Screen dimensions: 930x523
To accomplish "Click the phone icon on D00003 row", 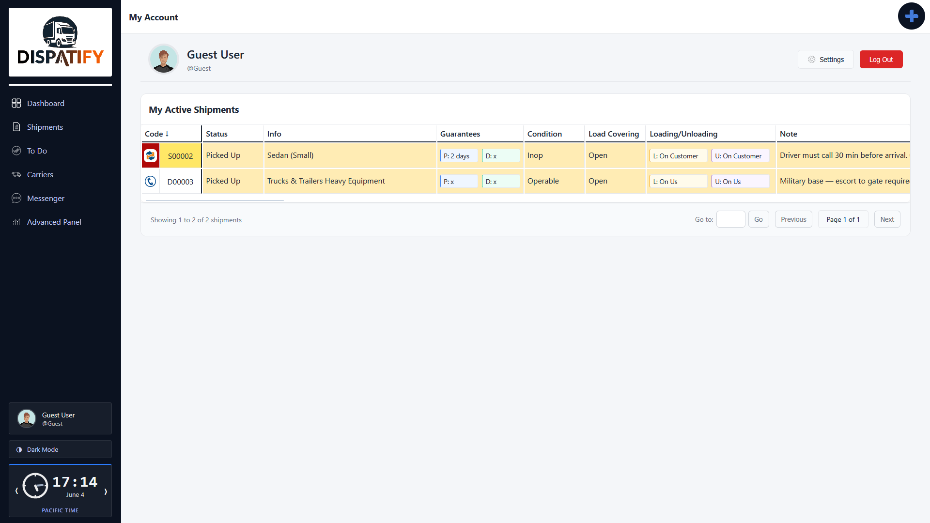I will [151, 181].
